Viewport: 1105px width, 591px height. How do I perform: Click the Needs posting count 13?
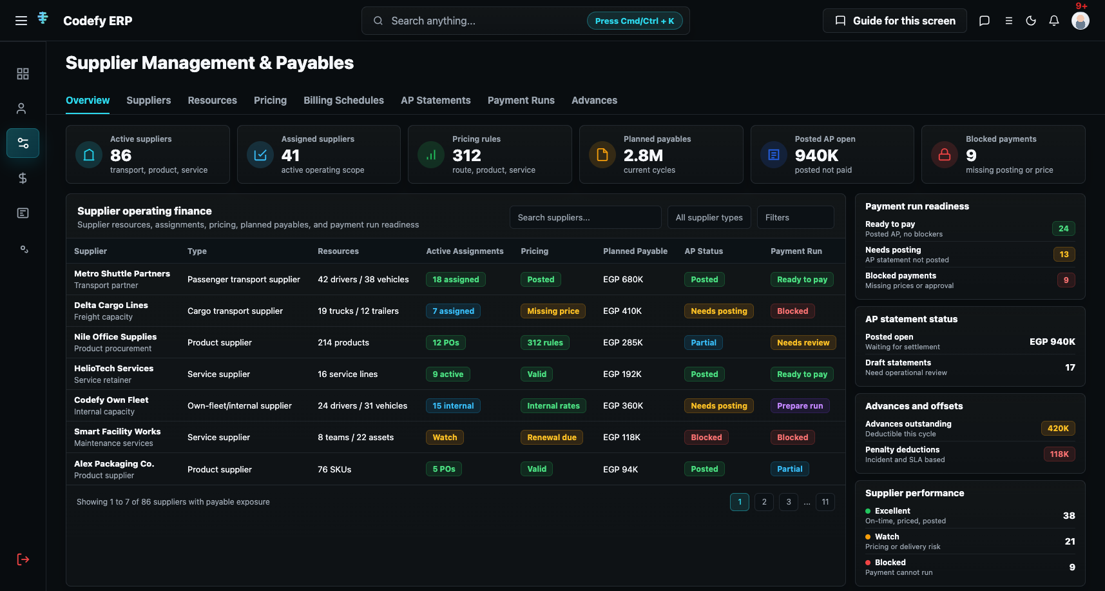click(x=1064, y=254)
